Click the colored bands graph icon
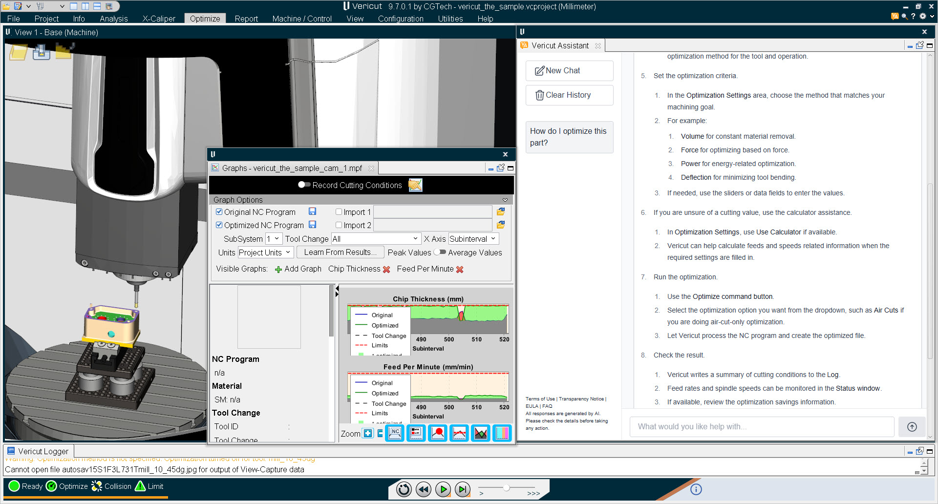 point(502,433)
